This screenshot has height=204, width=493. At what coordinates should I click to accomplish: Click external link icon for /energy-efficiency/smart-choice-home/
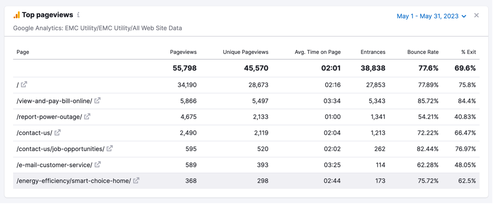pyautogui.click(x=137, y=180)
